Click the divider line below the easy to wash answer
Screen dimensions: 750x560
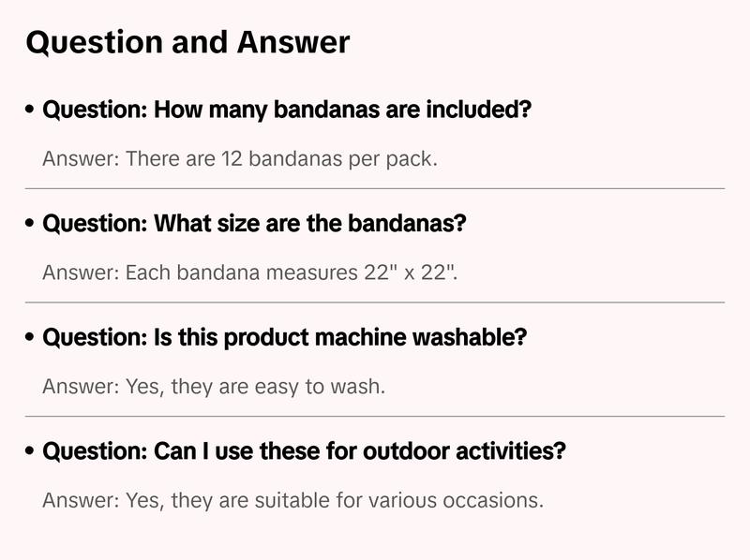375,416
